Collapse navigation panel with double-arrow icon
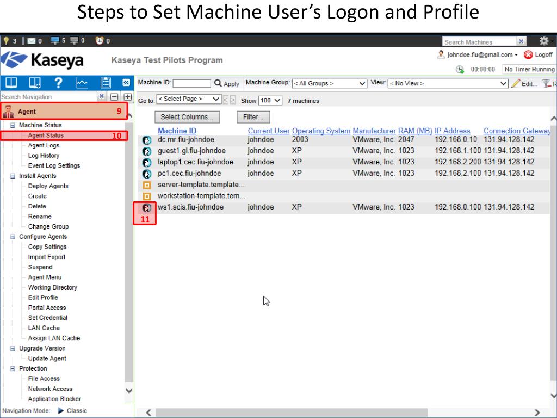This screenshot has height=418, width=557. [x=126, y=83]
